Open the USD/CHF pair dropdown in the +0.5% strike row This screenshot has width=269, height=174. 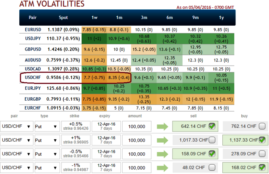pos(16,127)
